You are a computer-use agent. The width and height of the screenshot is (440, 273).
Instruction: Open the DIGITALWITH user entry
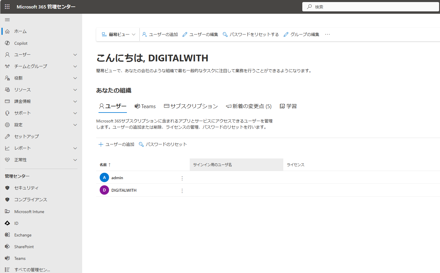click(x=124, y=190)
